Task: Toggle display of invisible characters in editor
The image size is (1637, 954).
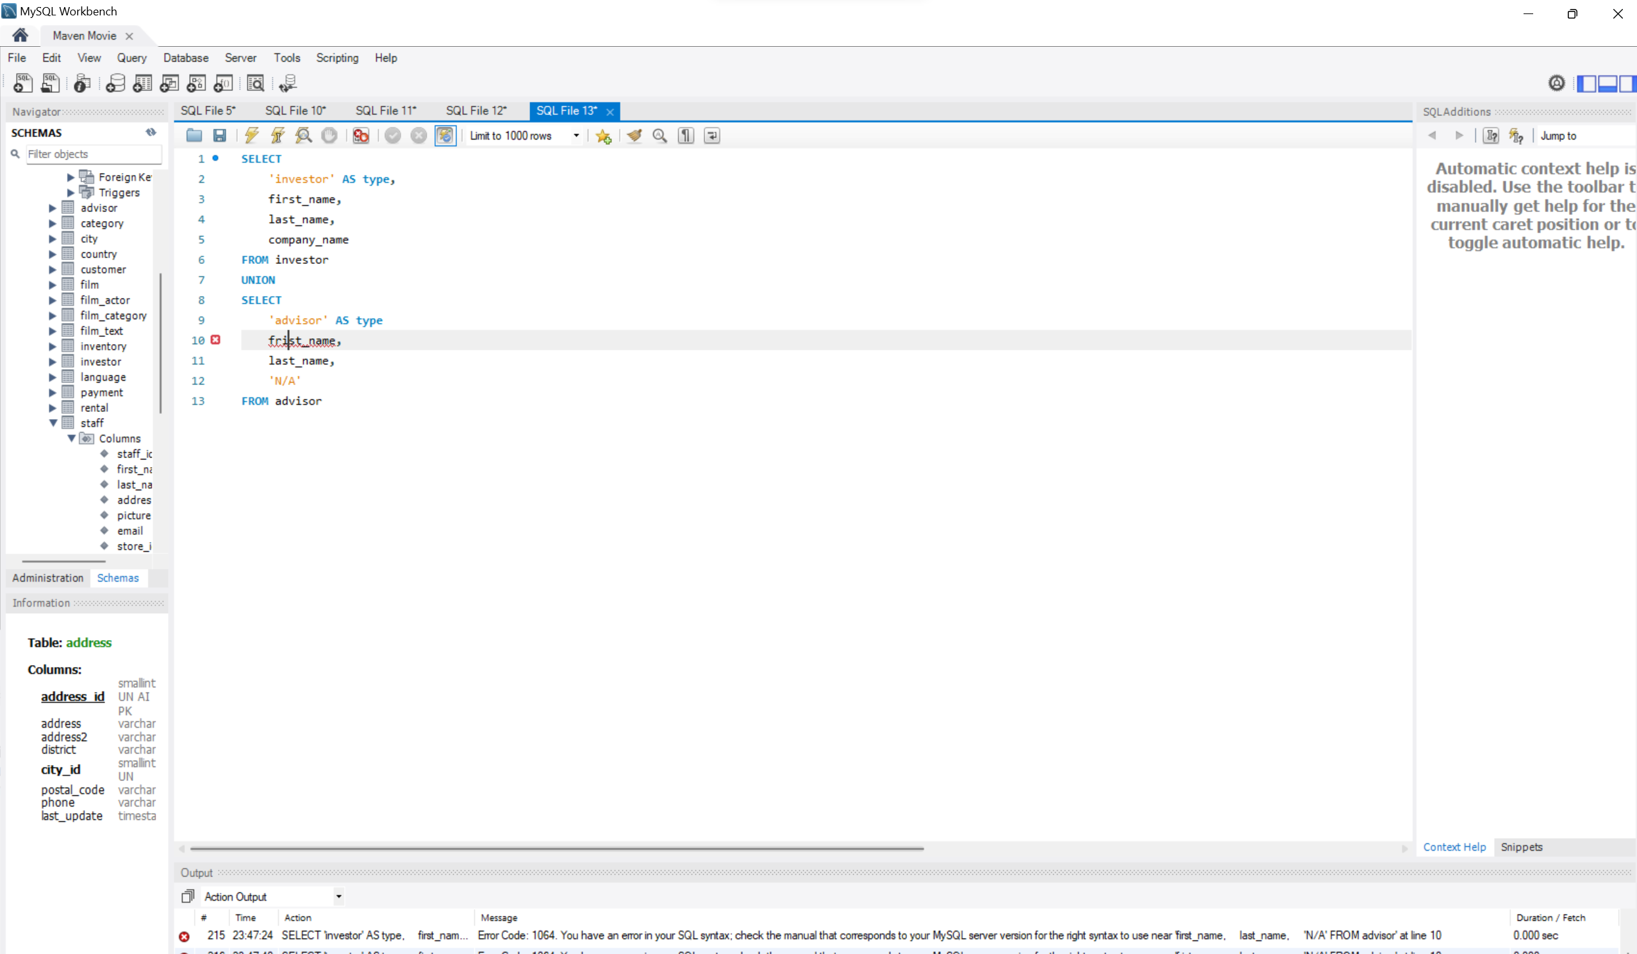Action: pyautogui.click(x=685, y=136)
